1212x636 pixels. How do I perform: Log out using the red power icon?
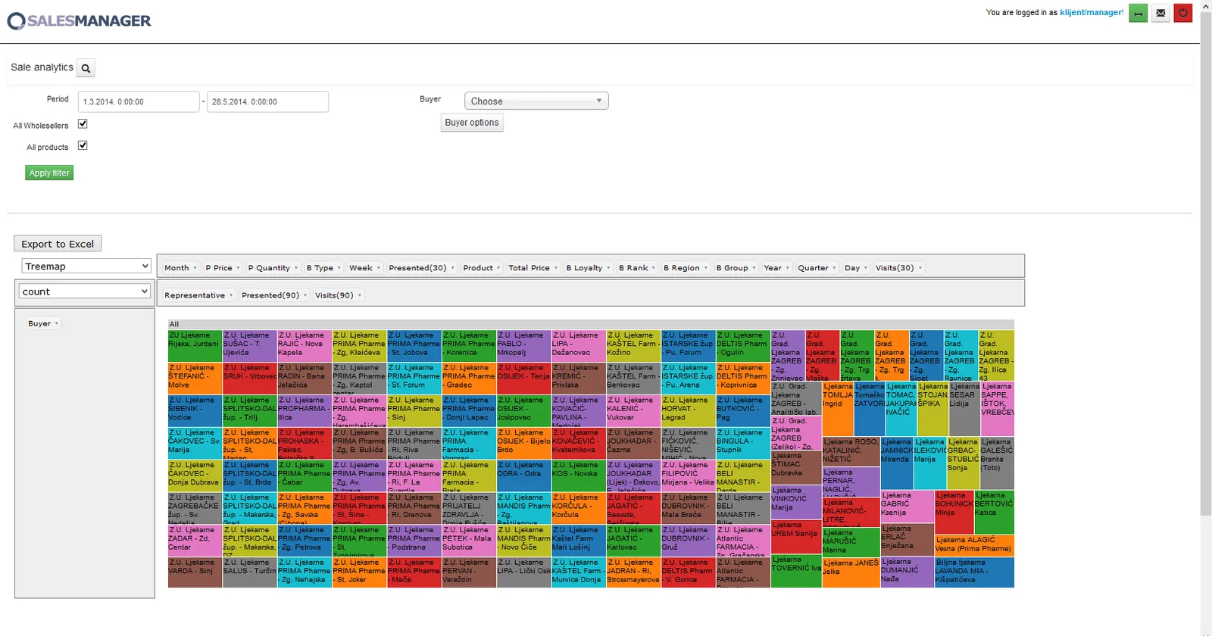pyautogui.click(x=1183, y=13)
